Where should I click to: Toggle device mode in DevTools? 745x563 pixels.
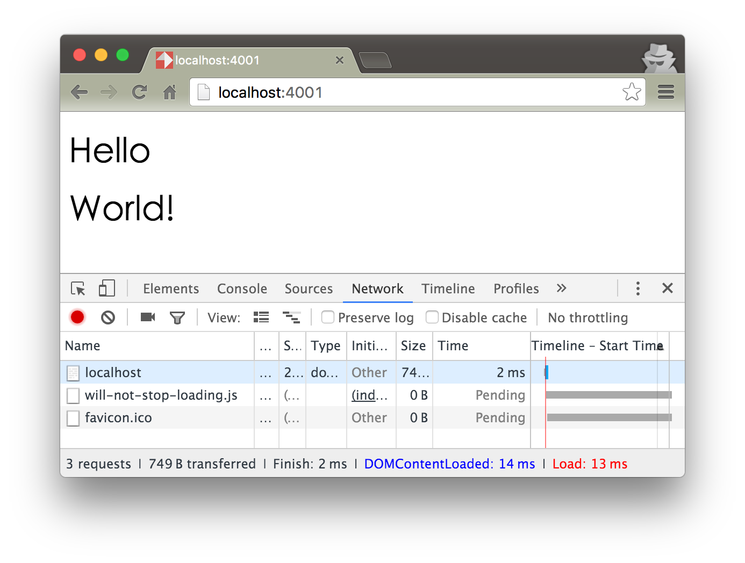(x=106, y=288)
